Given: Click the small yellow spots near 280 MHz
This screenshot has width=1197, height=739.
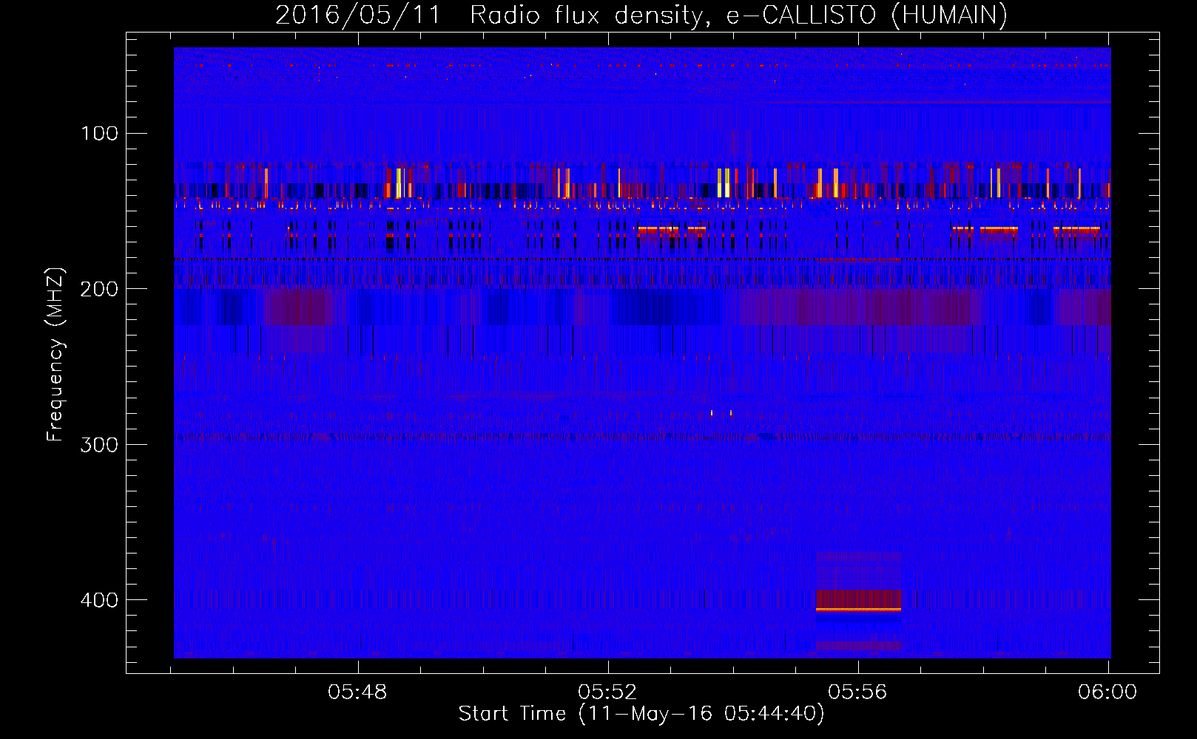Looking at the screenshot, I should (721, 412).
